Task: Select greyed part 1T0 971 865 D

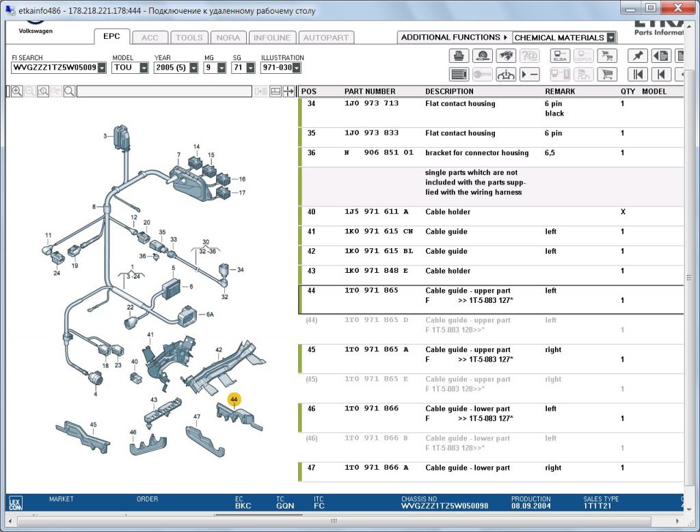Action: (377, 320)
